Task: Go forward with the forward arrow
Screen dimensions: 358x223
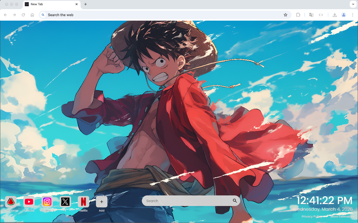Action: 15,15
